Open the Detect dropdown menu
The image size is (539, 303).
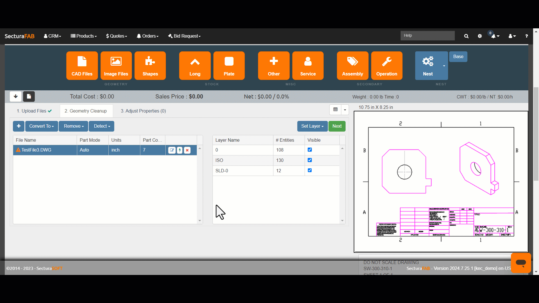tap(102, 126)
